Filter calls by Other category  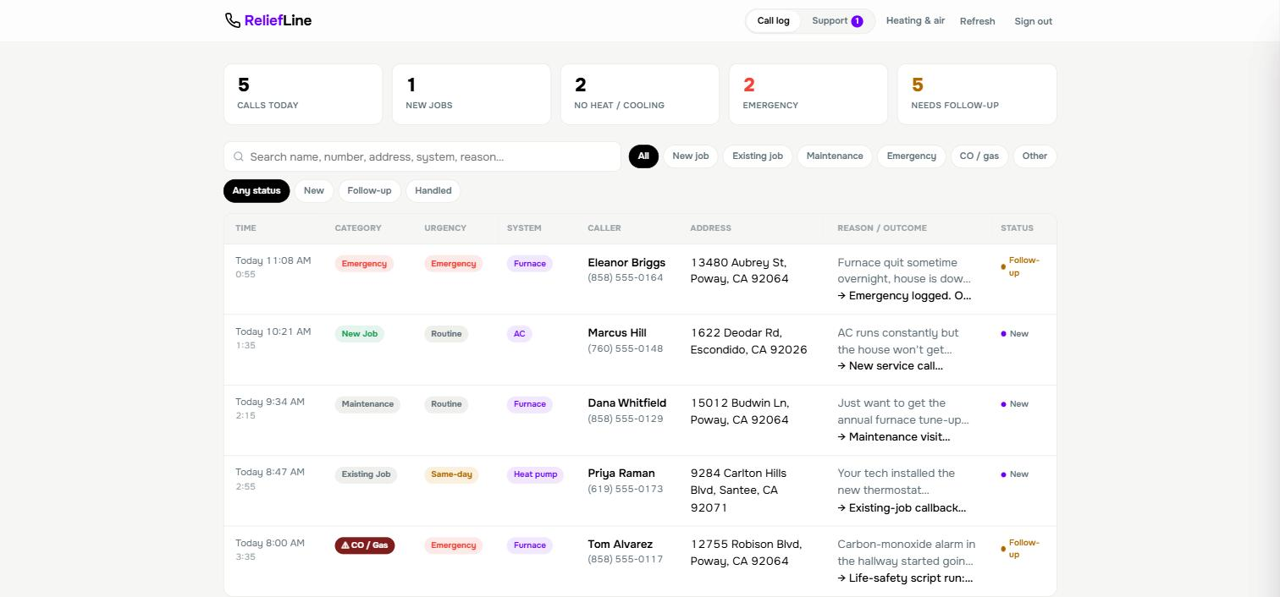click(1034, 156)
